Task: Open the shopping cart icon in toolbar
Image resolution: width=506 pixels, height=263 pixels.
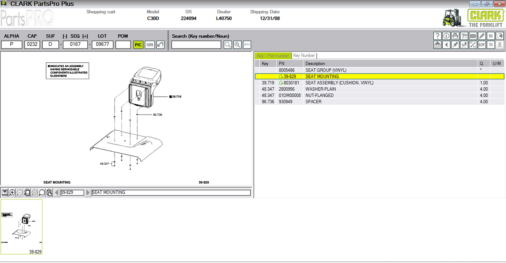Action: pyautogui.click(x=464, y=36)
